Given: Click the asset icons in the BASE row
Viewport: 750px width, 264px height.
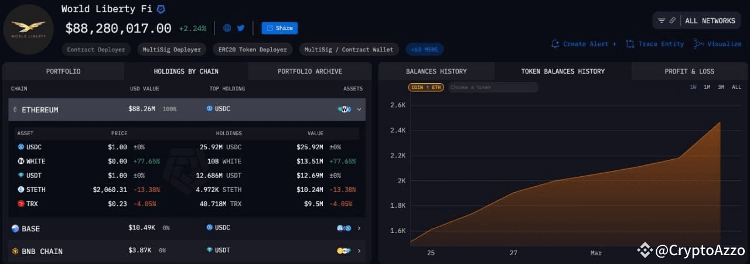Looking at the screenshot, I should coord(344,228).
